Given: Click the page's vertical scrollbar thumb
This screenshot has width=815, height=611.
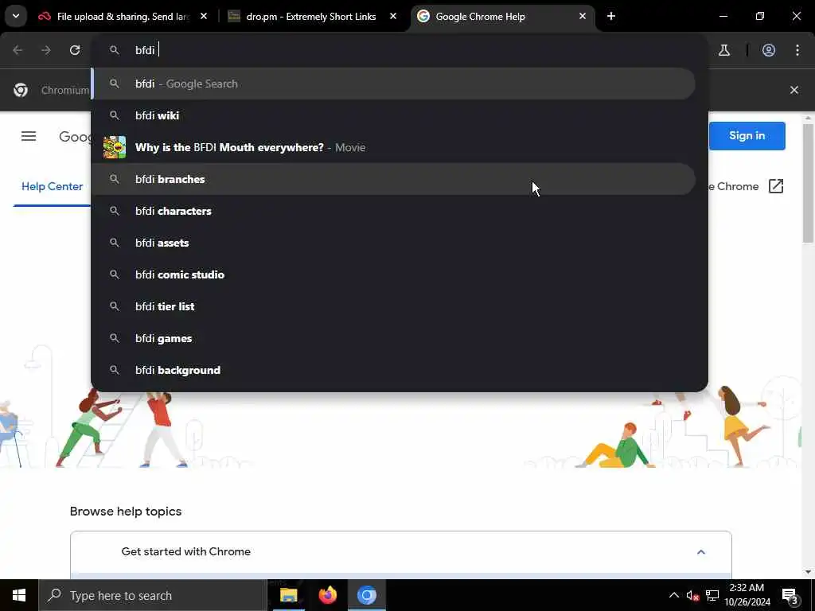Looking at the screenshot, I should (x=807, y=183).
